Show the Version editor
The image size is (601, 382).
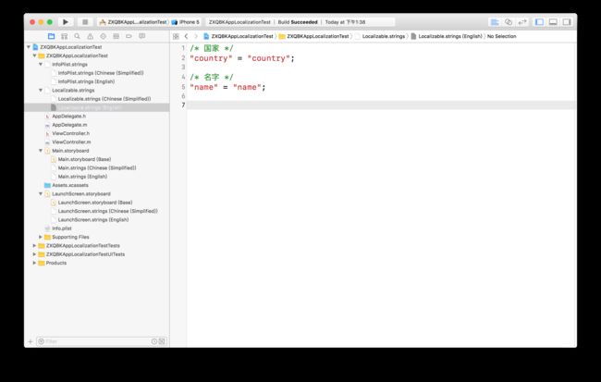pyautogui.click(x=522, y=22)
